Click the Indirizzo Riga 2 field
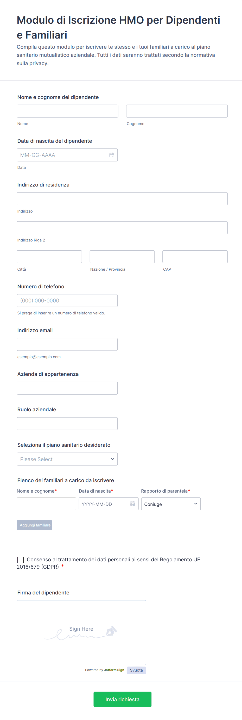Screen dimensions: 242x720 click(x=122, y=227)
